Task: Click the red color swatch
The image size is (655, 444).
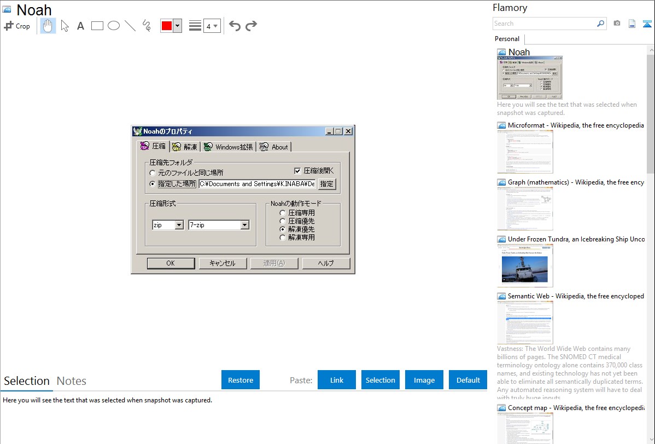Action: tap(167, 26)
